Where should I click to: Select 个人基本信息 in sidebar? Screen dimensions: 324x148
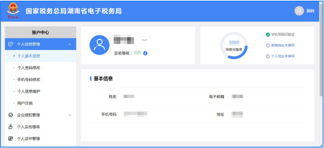tap(40, 56)
